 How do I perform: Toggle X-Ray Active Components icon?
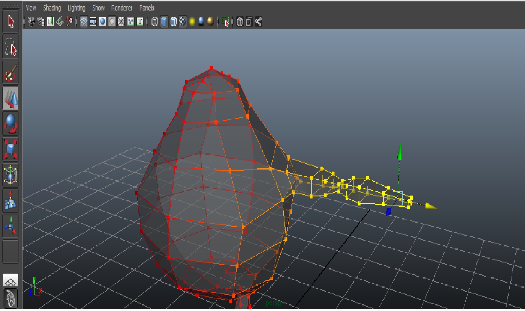[249, 22]
